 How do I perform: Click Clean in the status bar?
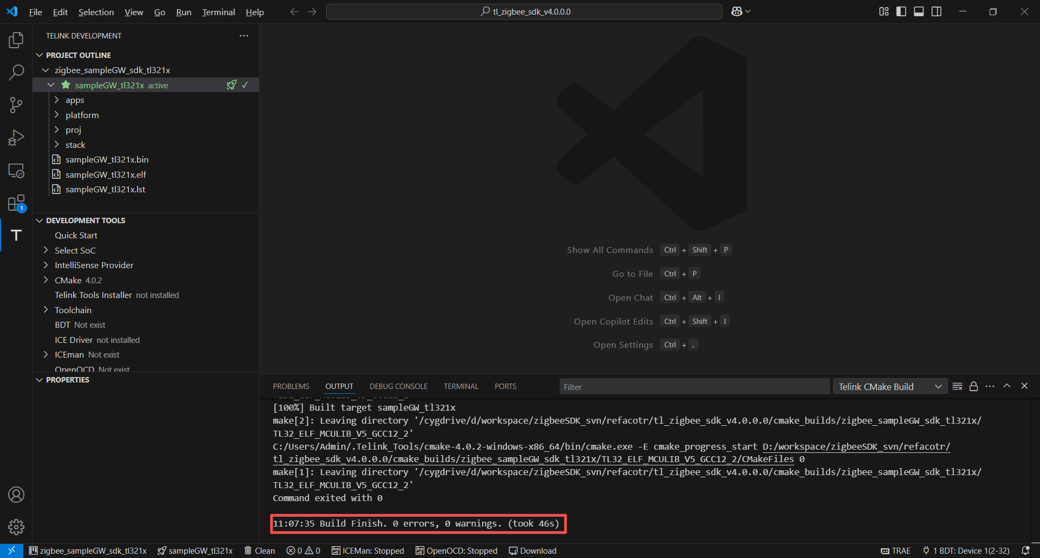click(259, 551)
